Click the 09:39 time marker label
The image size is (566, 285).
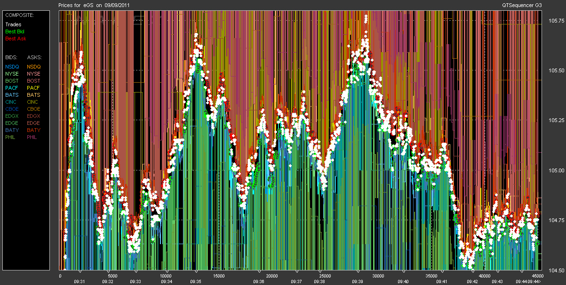point(357,282)
